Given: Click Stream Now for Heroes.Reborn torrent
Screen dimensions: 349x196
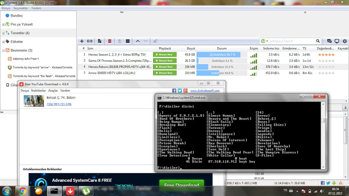Looking at the screenshot, I should (x=165, y=67).
